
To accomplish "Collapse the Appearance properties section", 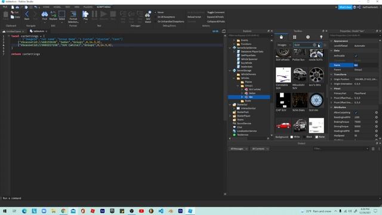I will 331,41.
